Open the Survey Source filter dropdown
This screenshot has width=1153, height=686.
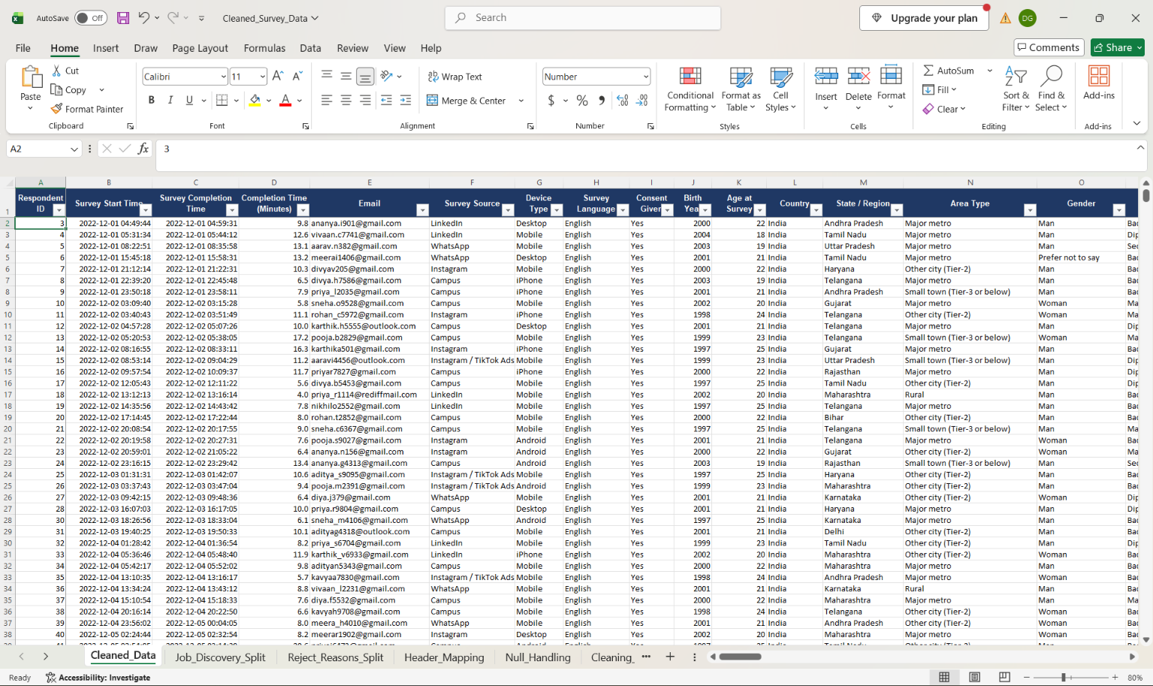tap(508, 210)
